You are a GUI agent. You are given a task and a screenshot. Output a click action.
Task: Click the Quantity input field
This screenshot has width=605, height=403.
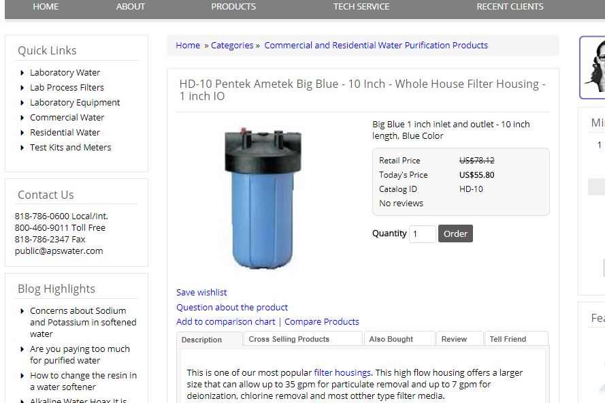[423, 234]
